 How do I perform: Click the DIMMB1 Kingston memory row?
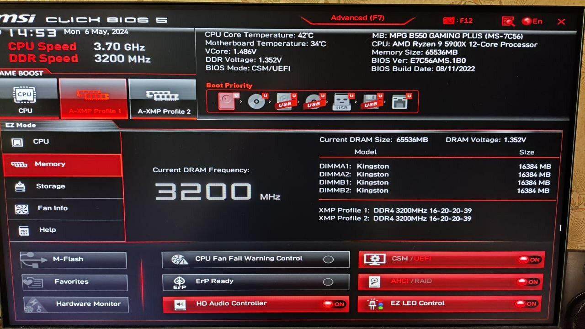(x=434, y=183)
